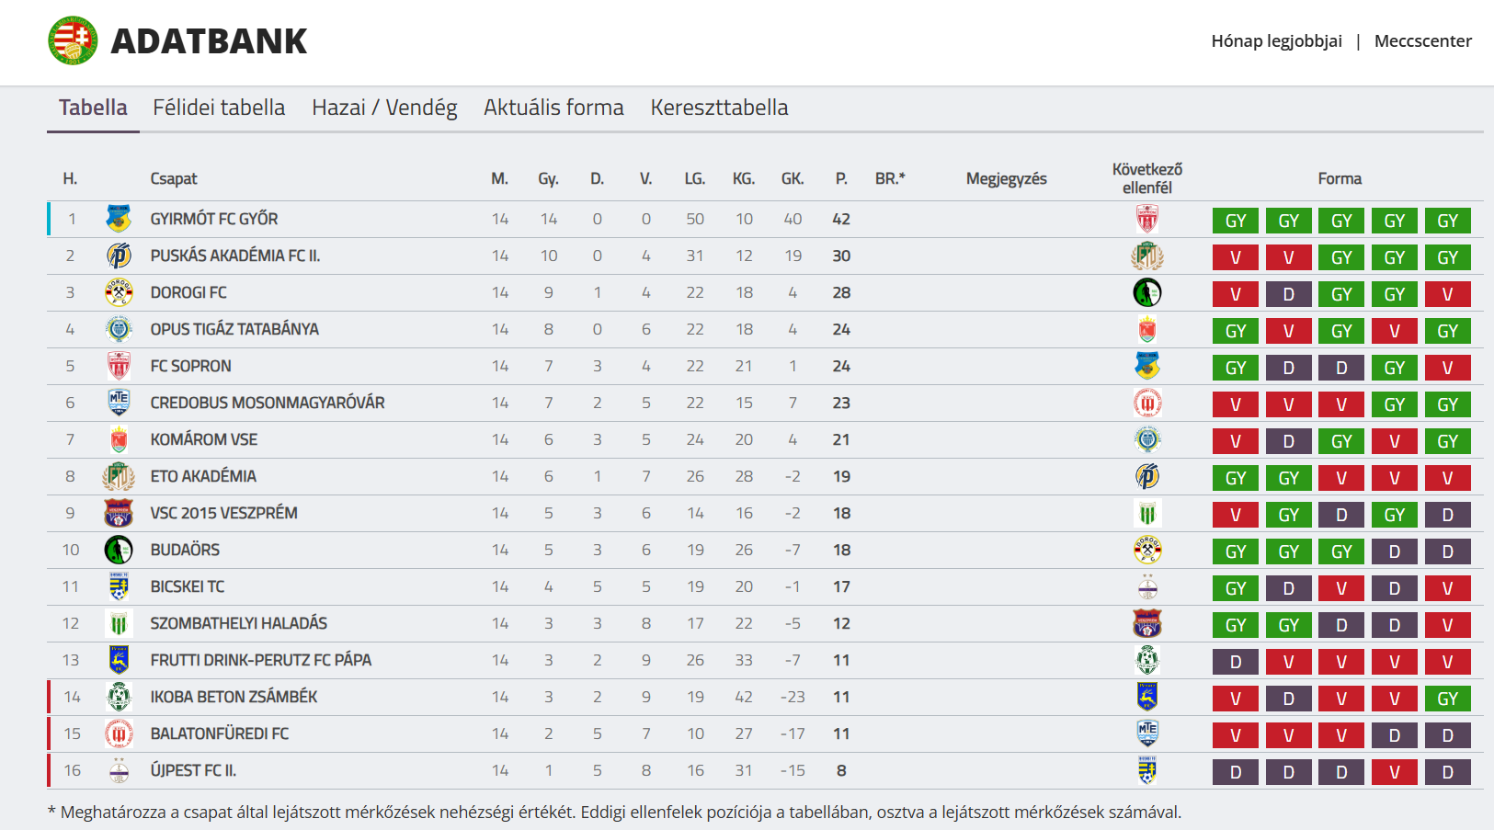
Task: Open the Kereszttabella tab
Action: click(719, 108)
